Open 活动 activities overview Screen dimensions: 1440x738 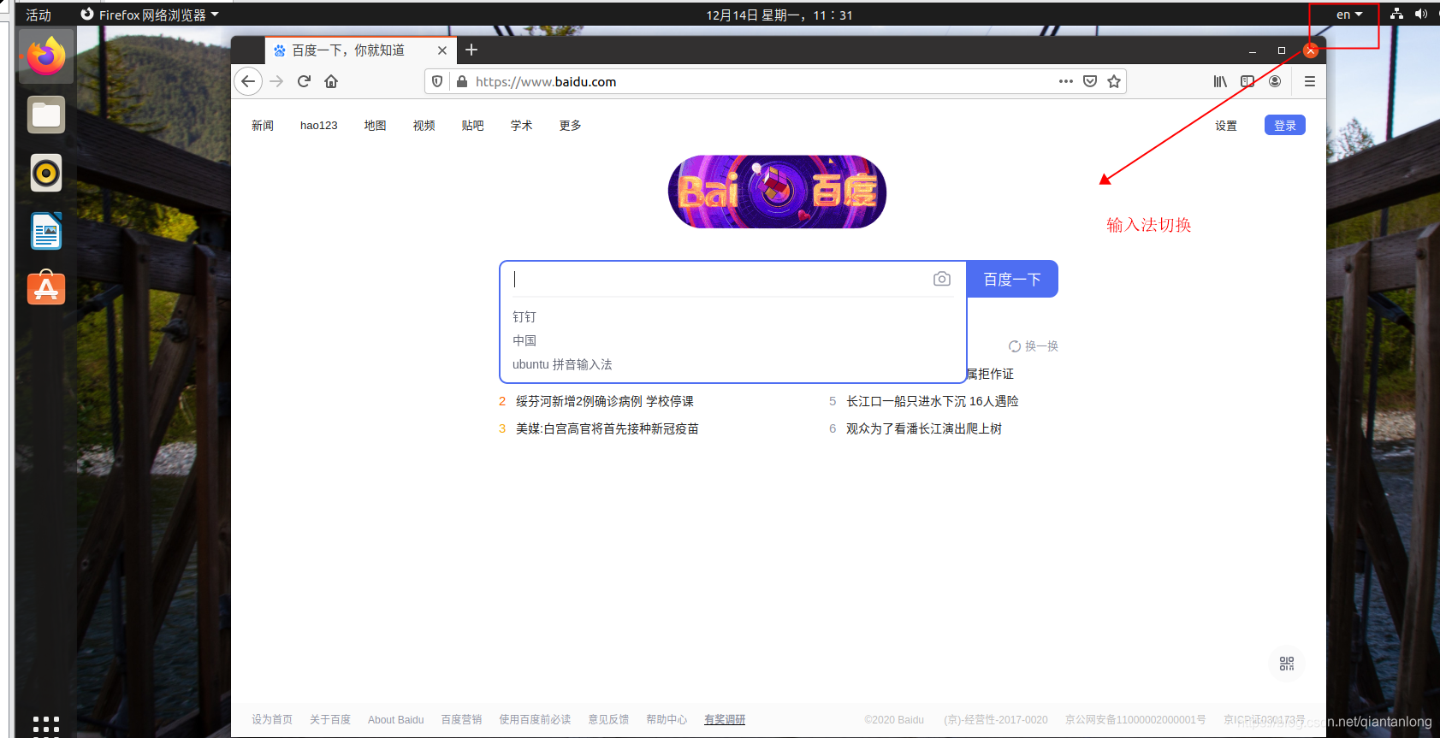(39, 15)
